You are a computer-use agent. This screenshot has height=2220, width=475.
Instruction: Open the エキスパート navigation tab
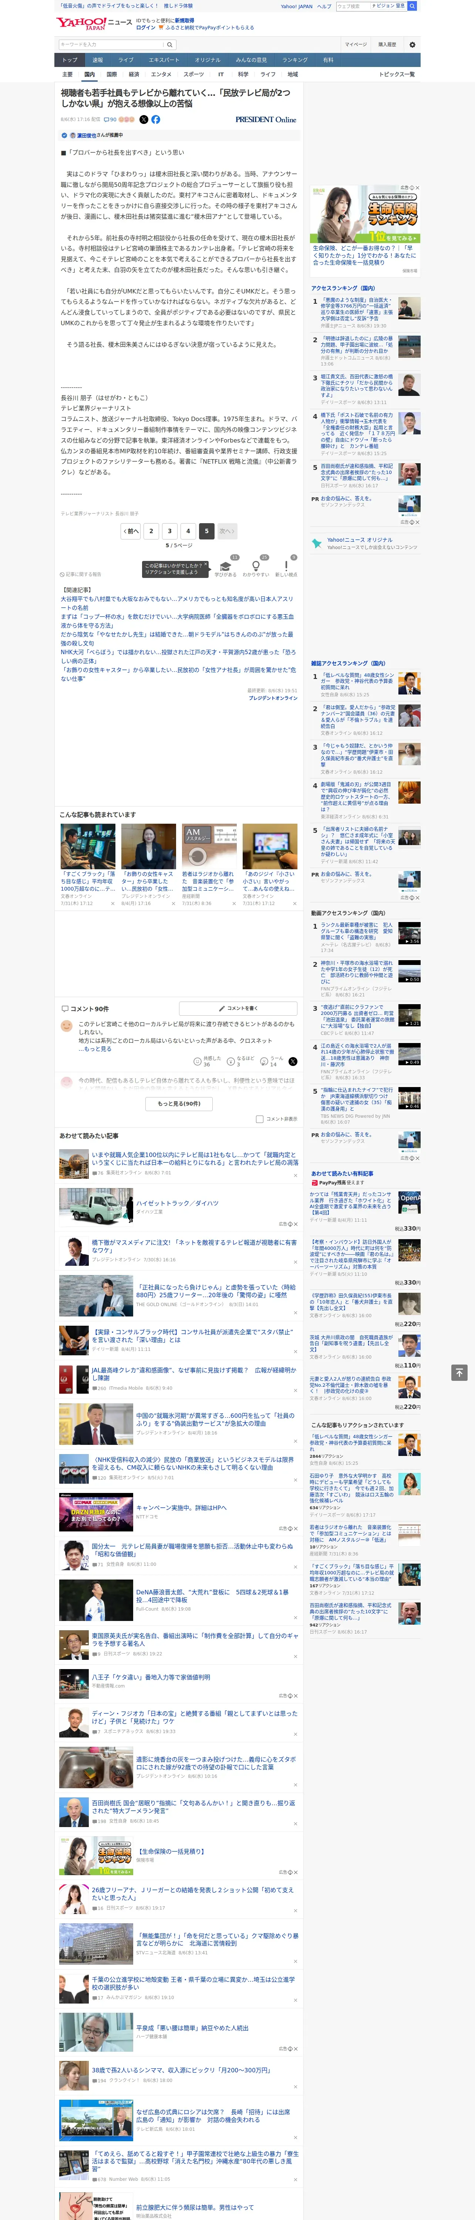[164, 60]
